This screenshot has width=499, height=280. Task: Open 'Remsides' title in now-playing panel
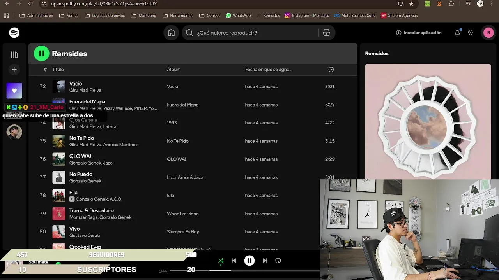pyautogui.click(x=377, y=54)
